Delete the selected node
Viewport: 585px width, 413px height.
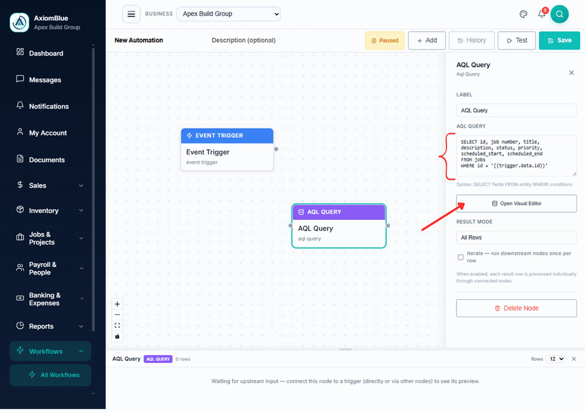[516, 308]
